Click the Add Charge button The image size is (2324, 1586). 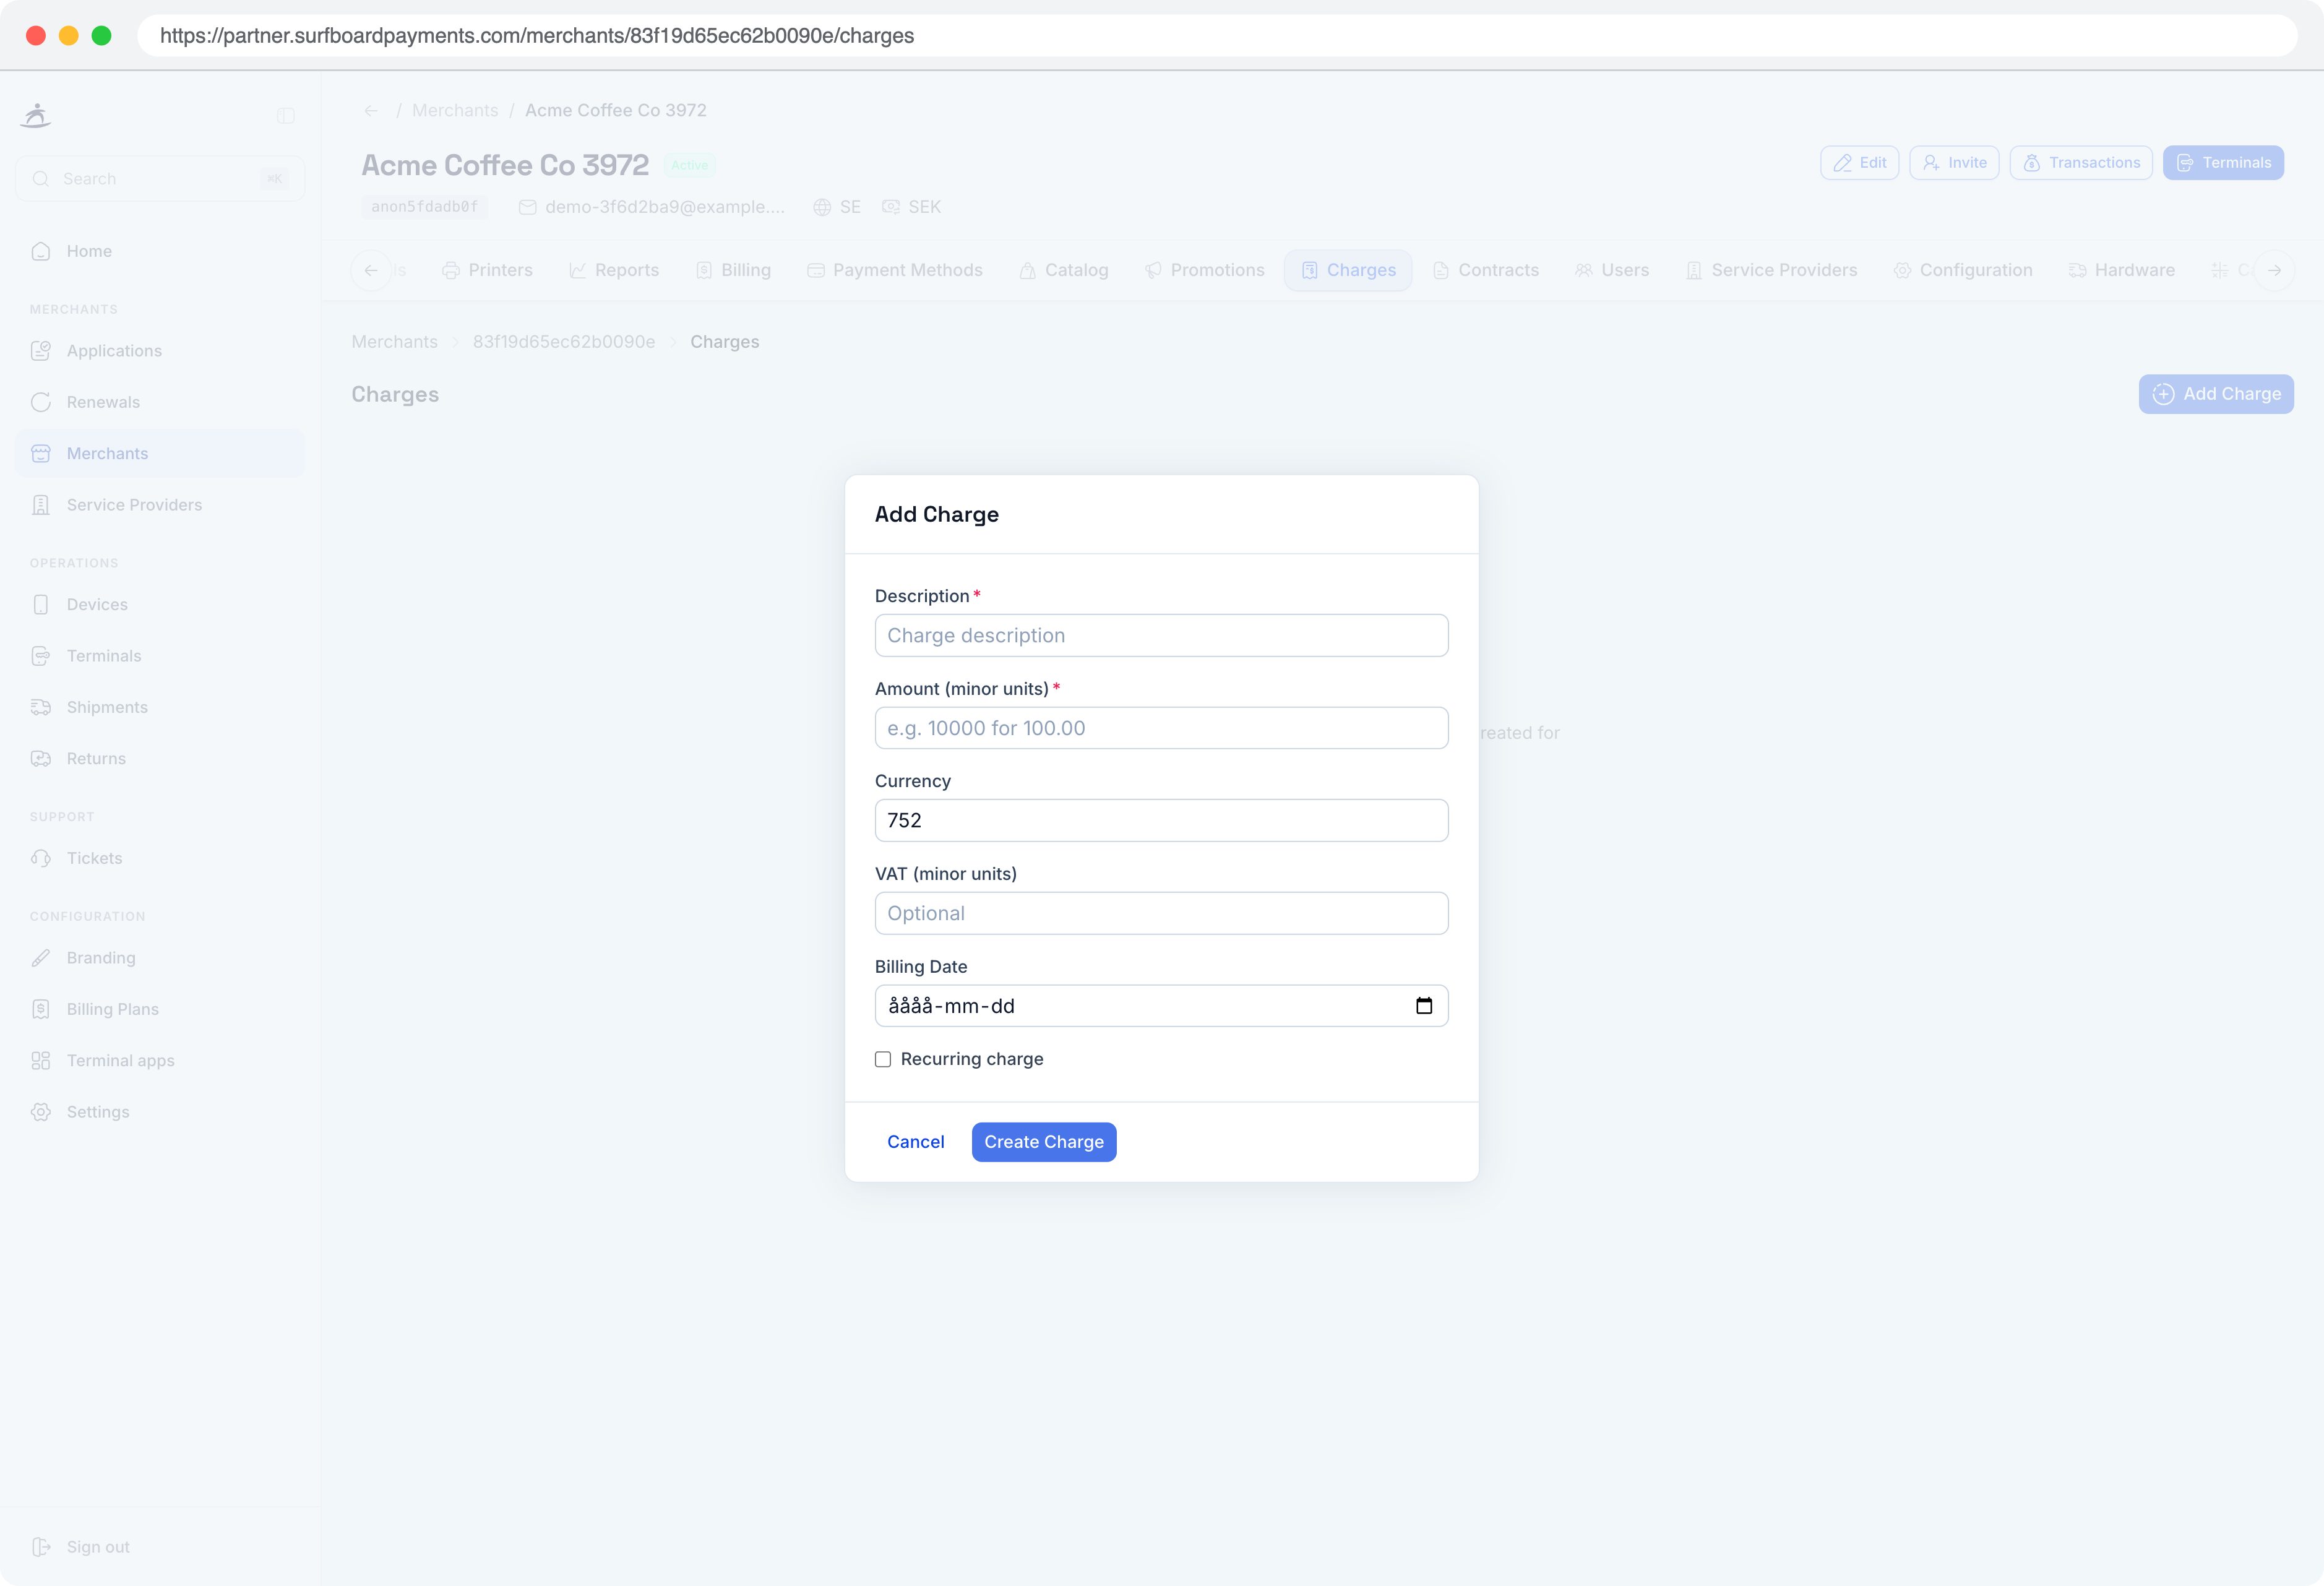[x=2216, y=394]
